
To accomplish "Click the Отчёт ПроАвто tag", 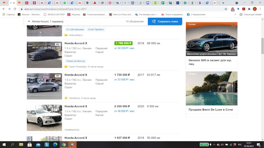I will [96, 30].
